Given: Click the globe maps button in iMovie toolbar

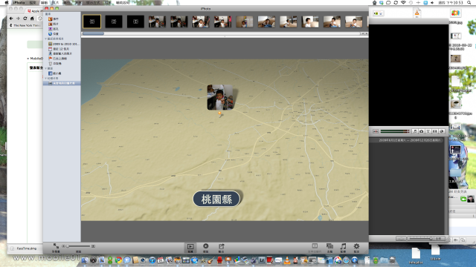Looking at the screenshot, I should click(442, 131).
